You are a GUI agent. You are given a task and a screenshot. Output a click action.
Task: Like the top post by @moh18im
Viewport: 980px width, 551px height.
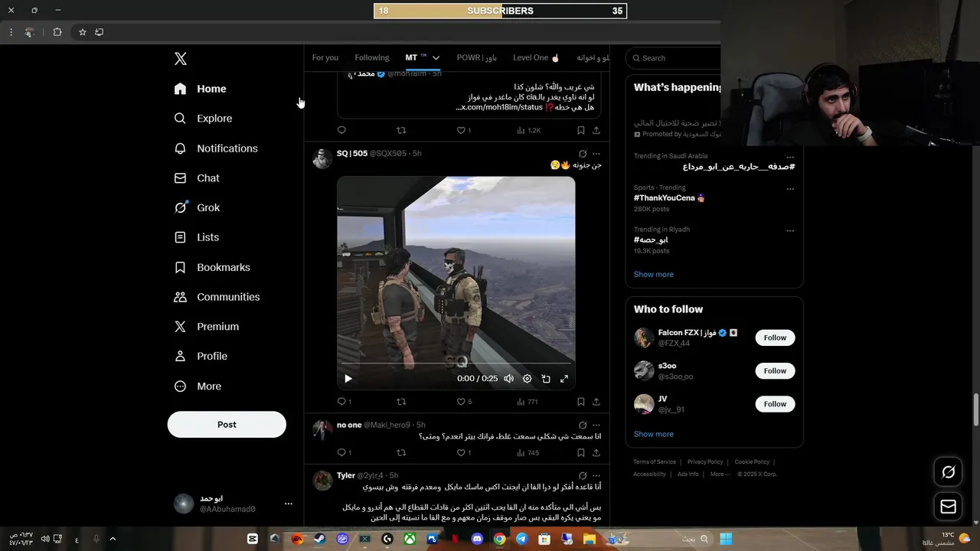tap(461, 131)
